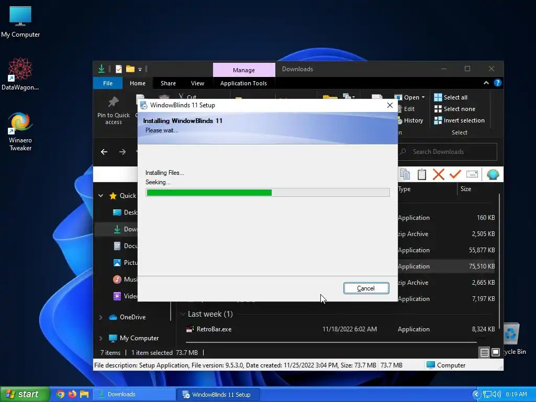536x402 pixels.
Task: Expand hidden system tray icons arrow
Action: [x=476, y=395]
